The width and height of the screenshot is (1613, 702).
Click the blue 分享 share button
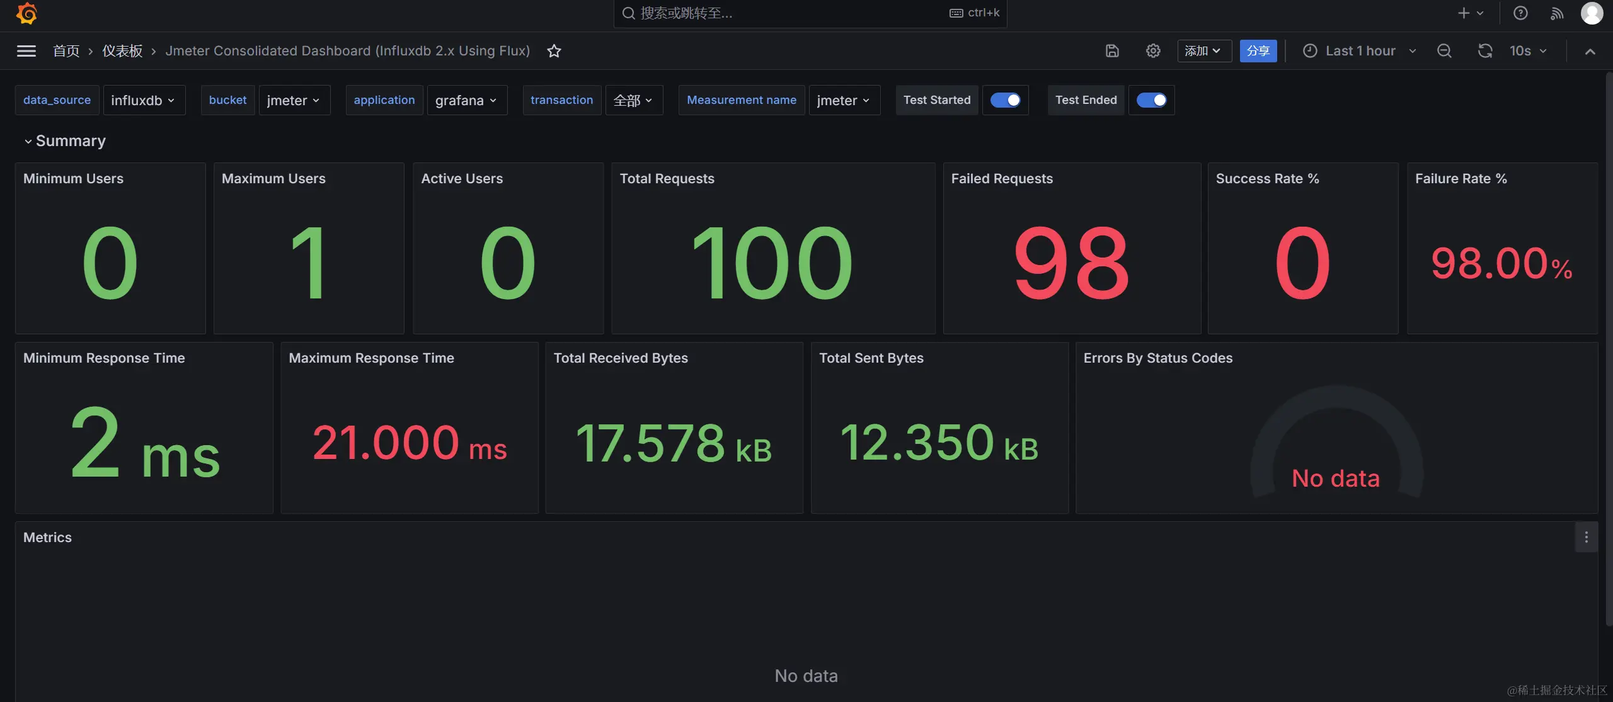[1258, 51]
